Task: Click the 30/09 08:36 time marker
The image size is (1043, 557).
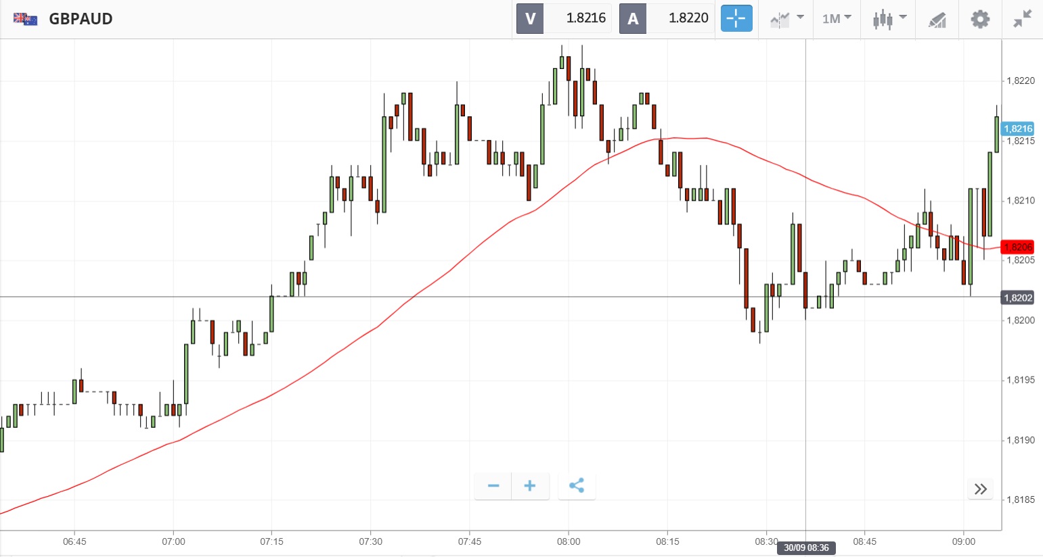Action: coord(806,548)
